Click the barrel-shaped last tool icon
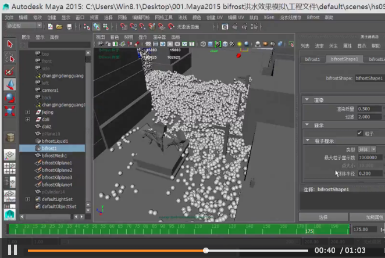This screenshot has height=258, width=385. click(10, 138)
